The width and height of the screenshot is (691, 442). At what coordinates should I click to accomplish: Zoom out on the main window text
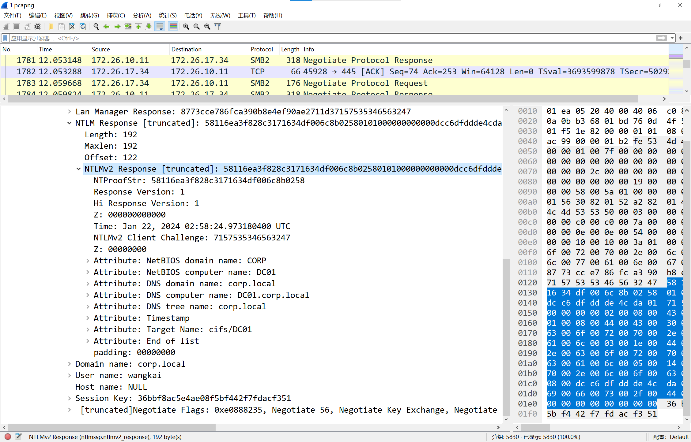[x=197, y=27]
